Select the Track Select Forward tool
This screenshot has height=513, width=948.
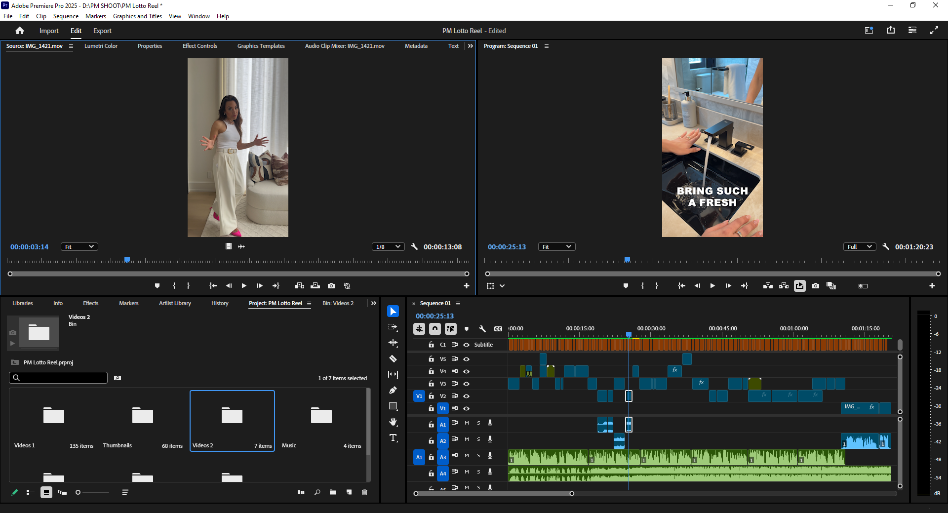pyautogui.click(x=393, y=327)
